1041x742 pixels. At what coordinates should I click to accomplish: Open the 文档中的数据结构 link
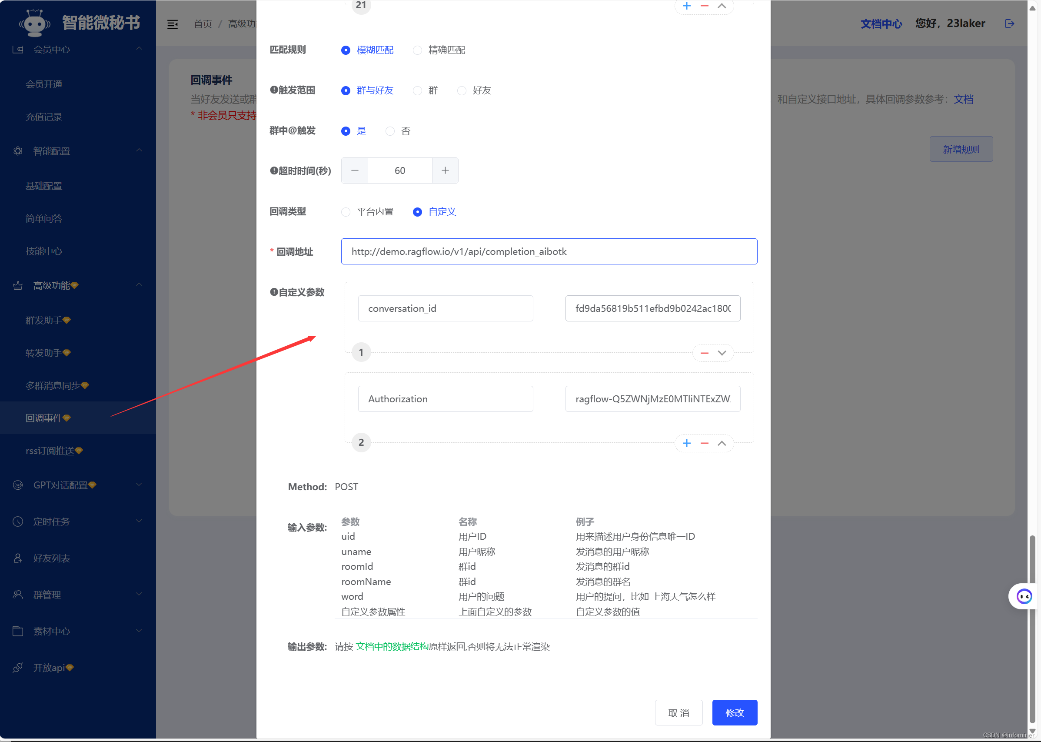391,646
